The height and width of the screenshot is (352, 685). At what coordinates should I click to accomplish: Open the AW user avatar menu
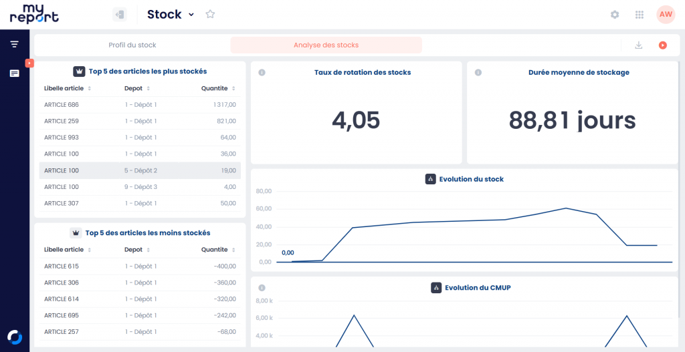point(666,15)
